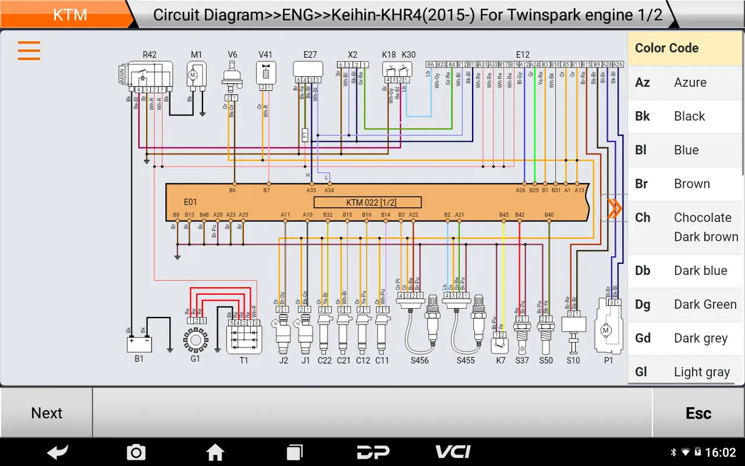
Task: Click the Circuit Diagram breadcrumb title
Action: tap(407, 15)
